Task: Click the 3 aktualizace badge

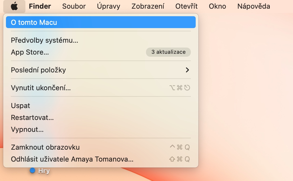Action: (168, 52)
